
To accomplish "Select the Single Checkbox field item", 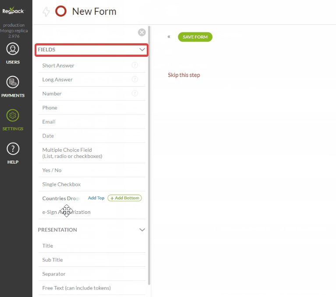I will pyautogui.click(x=61, y=184).
